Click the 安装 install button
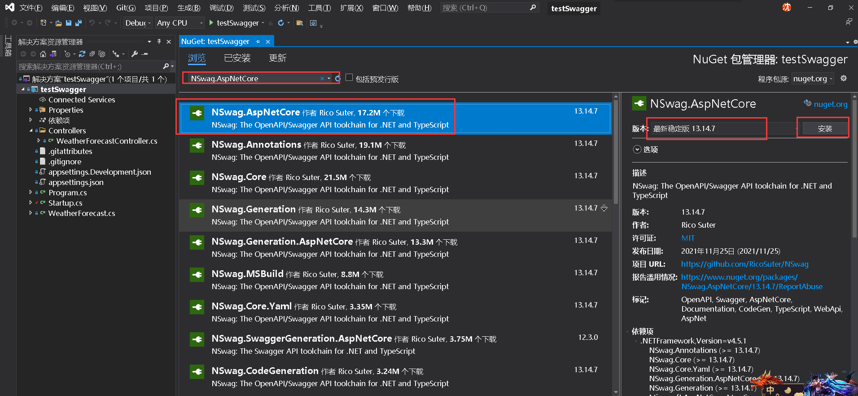The width and height of the screenshot is (858, 396). (x=825, y=129)
